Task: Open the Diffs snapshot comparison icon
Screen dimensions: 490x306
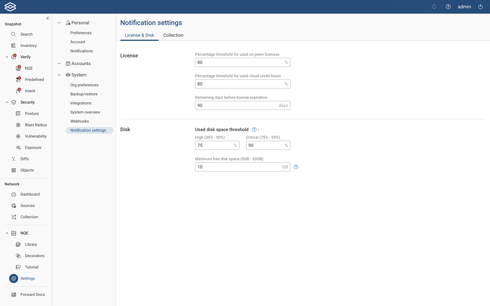Action: point(14,159)
